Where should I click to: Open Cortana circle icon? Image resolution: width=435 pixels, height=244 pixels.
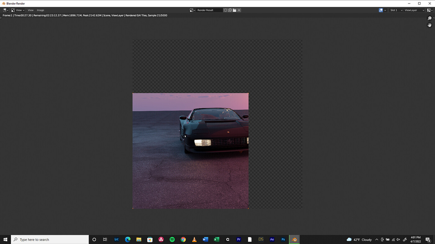(x=94, y=239)
